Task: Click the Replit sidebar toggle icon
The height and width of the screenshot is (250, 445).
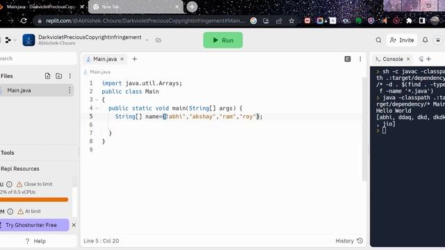Action: point(8,40)
